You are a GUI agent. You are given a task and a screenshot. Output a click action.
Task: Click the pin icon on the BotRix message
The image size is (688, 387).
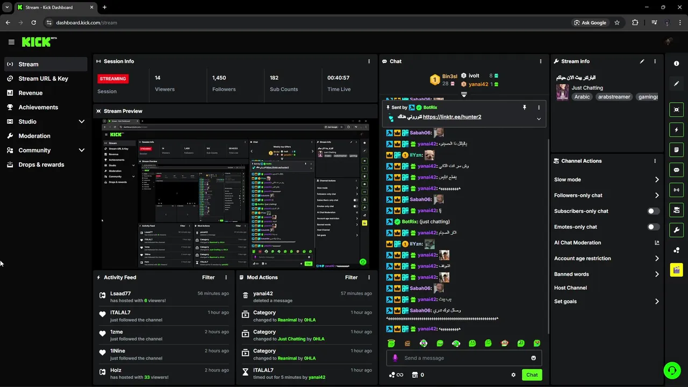tap(525, 107)
